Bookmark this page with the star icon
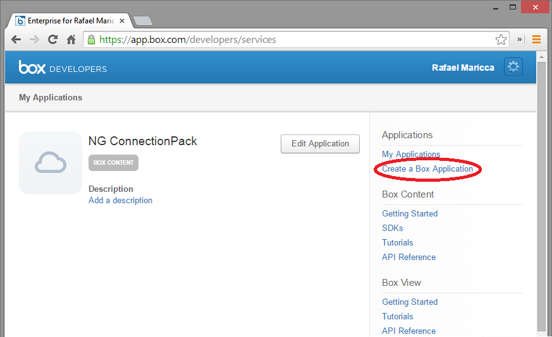 (501, 39)
